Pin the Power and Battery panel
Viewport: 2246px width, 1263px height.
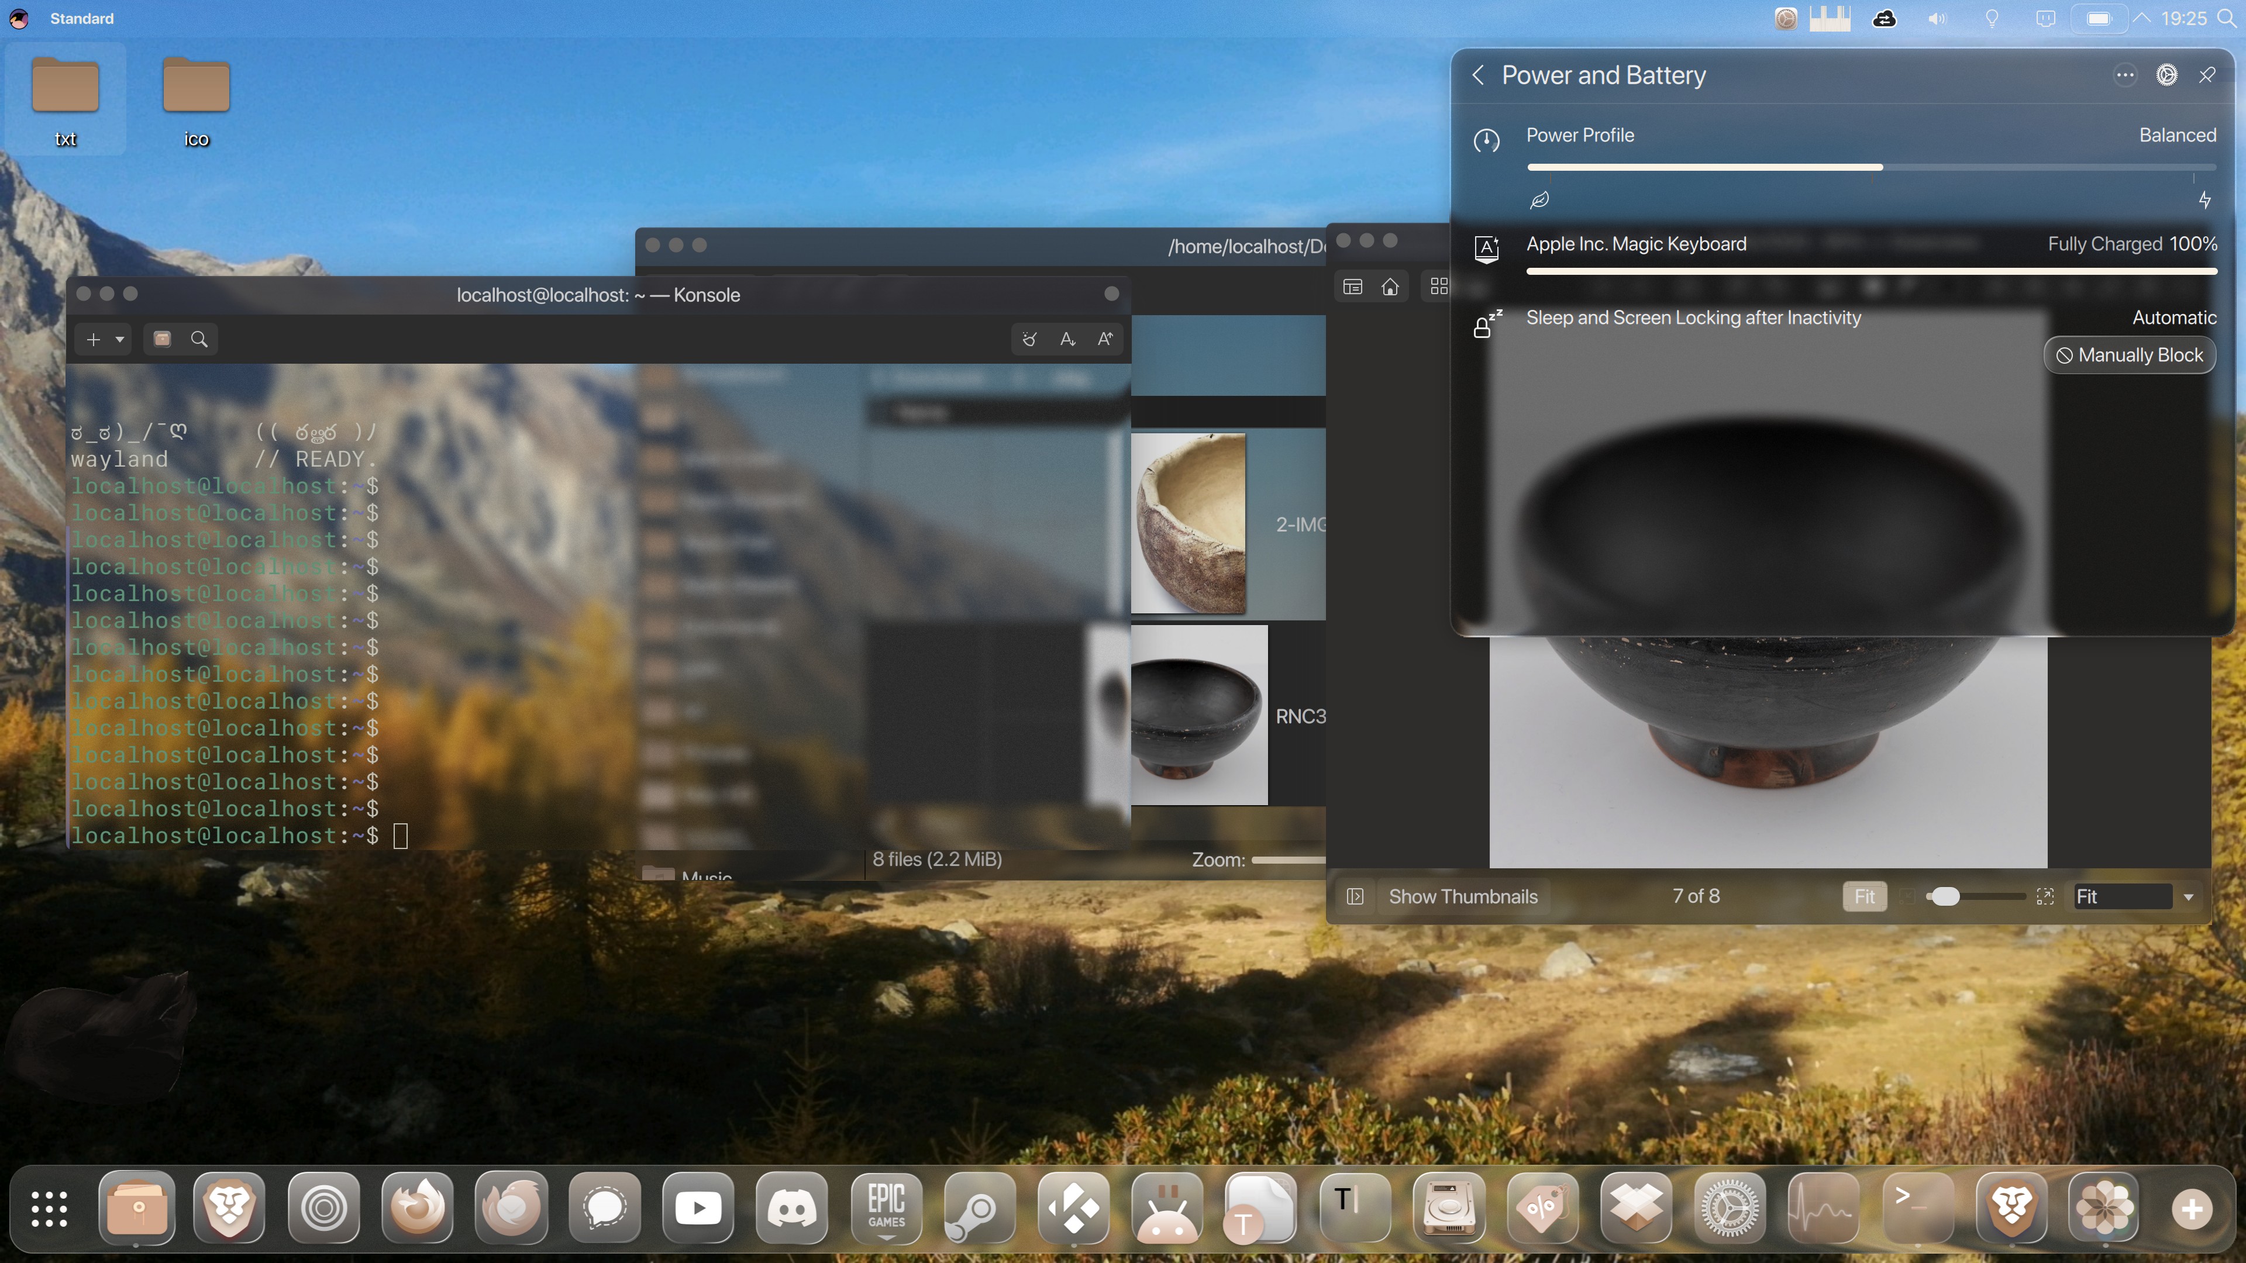pos(2207,75)
